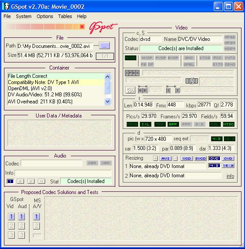Viewport: 245px width, 249px height.
Task: Click the double arrow frame icon
Action: [192, 81]
